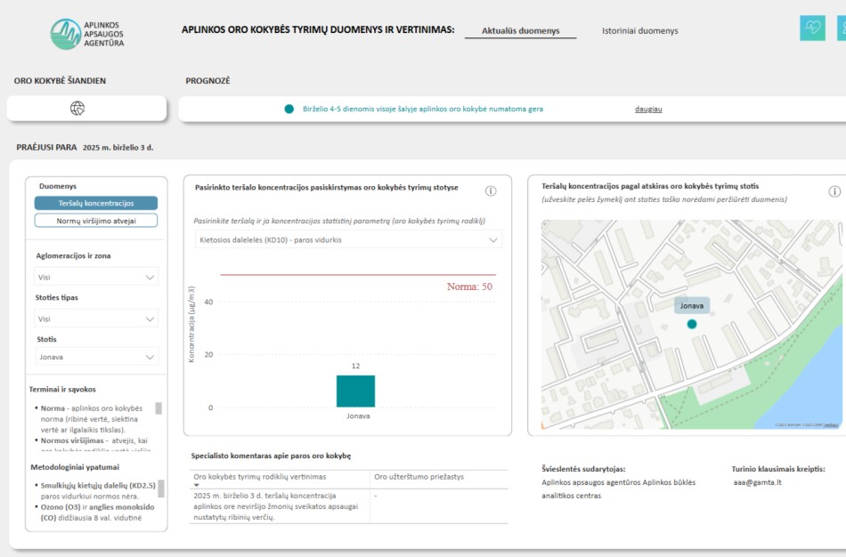The width and height of the screenshot is (846, 557).
Task: Click the 'Turinio klausimais kreiptis:' label
Action: 778,469
